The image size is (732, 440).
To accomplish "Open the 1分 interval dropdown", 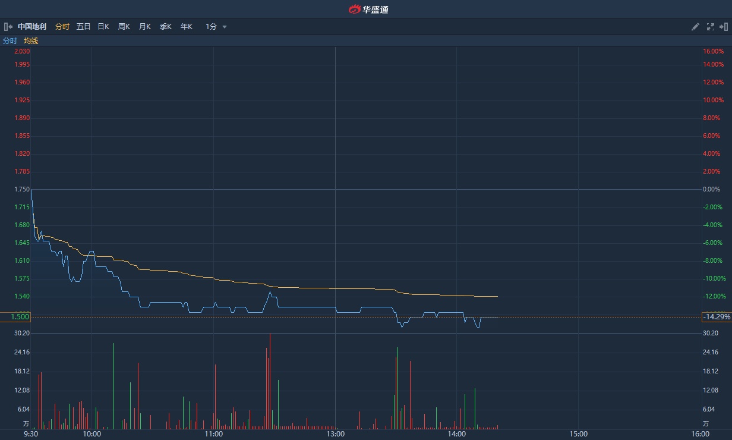I will coord(212,27).
